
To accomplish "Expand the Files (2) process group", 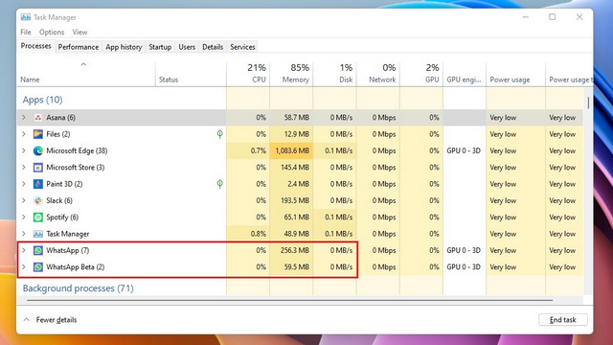I will [x=24, y=134].
